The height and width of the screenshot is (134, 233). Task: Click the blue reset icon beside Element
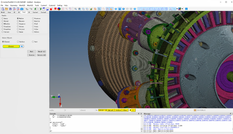tap(22, 46)
